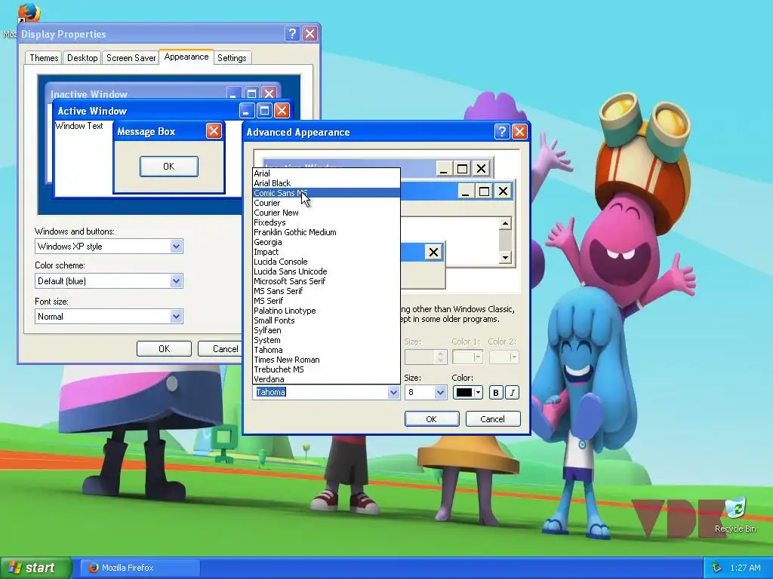
Task: Pick Courier in the font list
Action: click(326, 203)
